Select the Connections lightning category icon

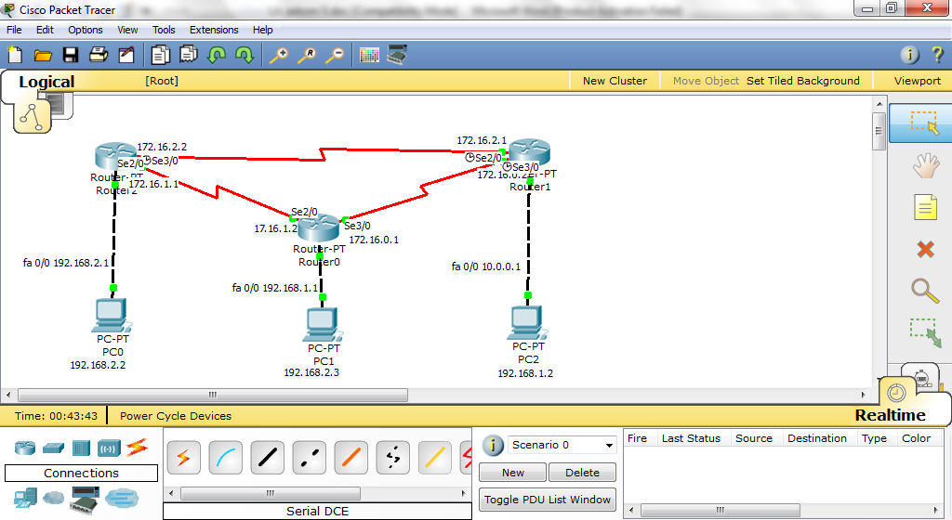[138, 448]
